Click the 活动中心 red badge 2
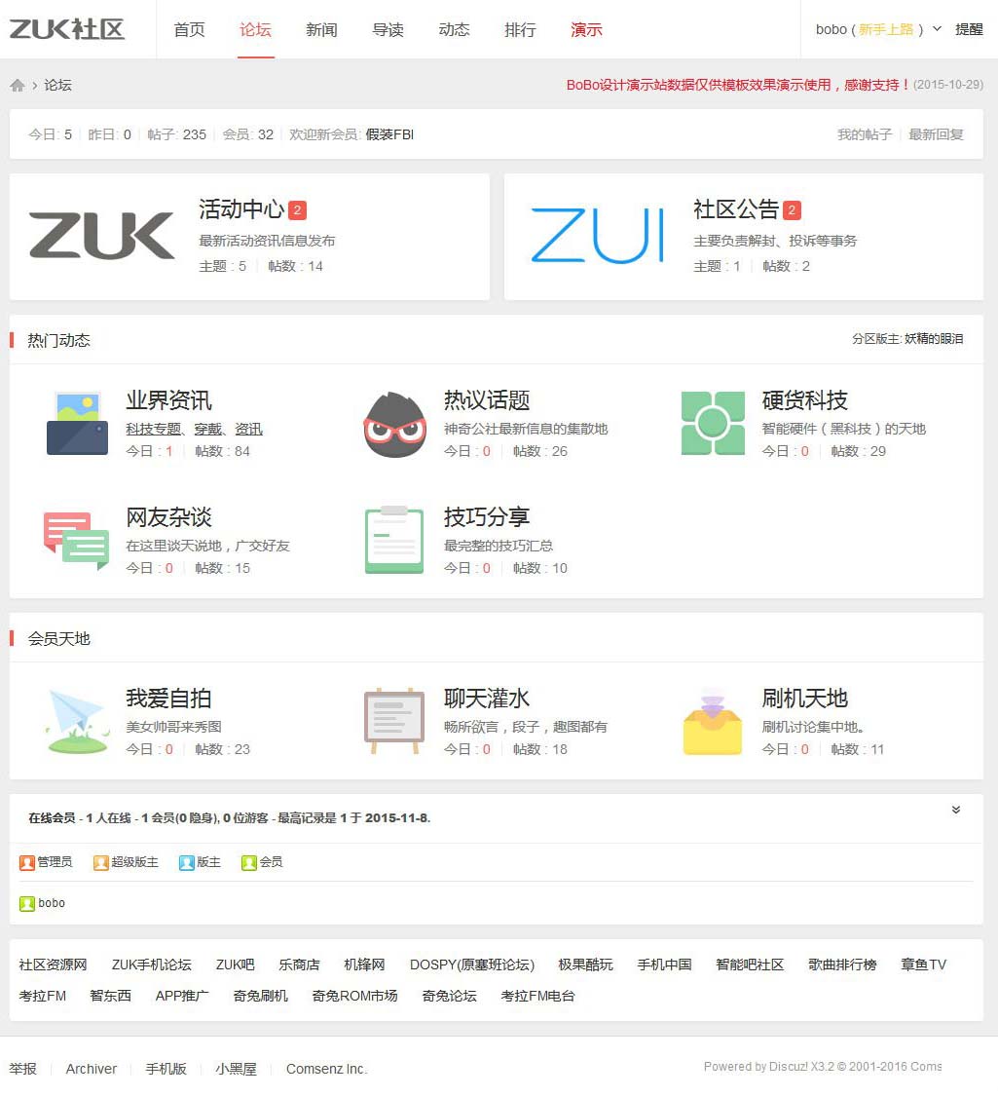The width and height of the screenshot is (998, 1097). click(x=297, y=209)
